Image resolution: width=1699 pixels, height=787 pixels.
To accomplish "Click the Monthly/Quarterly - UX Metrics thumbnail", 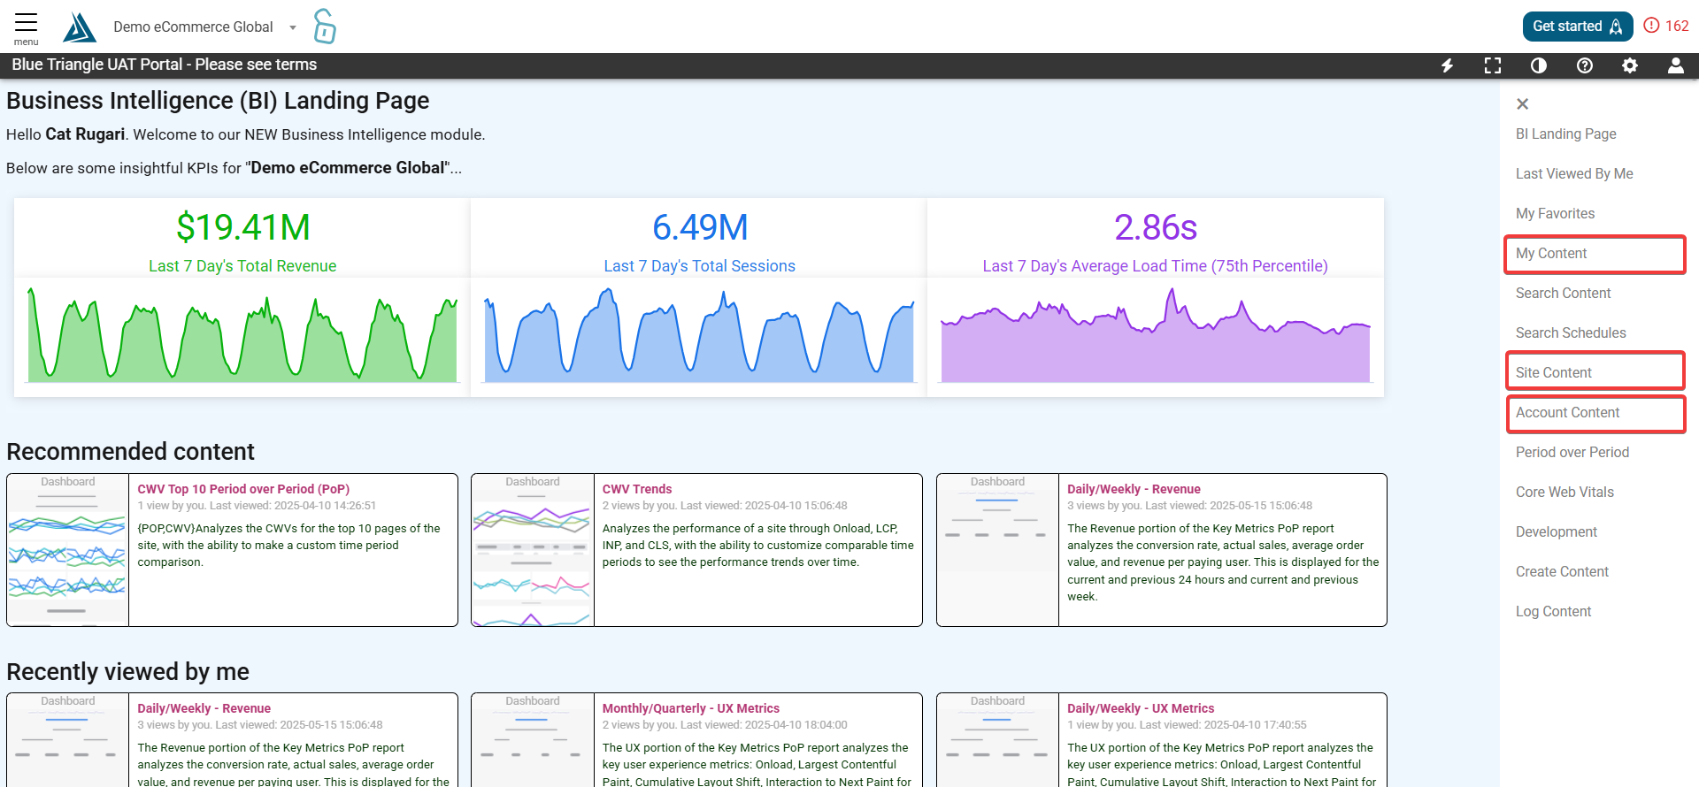I will (x=533, y=740).
